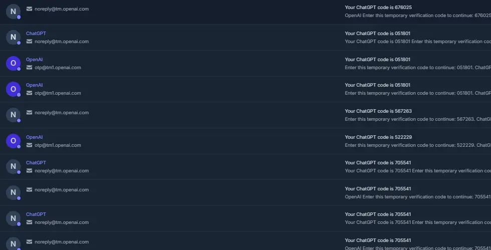Open the ChatGPT sender name on the 051801 email

click(36, 34)
